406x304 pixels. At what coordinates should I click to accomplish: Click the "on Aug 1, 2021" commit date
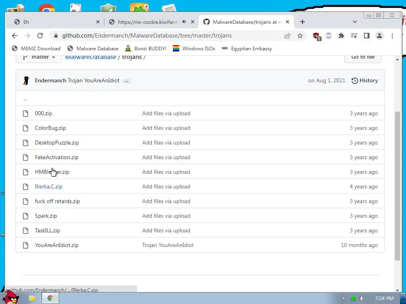coord(327,80)
